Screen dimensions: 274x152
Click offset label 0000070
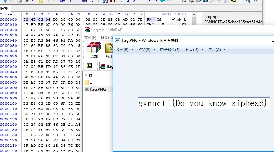pyautogui.click(x=8, y=56)
